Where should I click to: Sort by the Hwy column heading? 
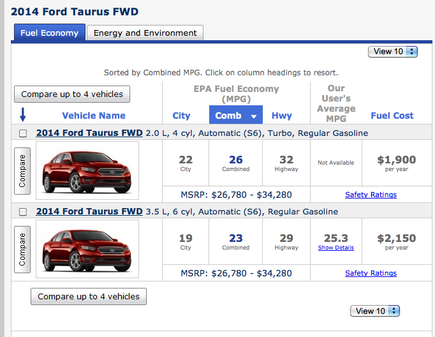pos(281,116)
